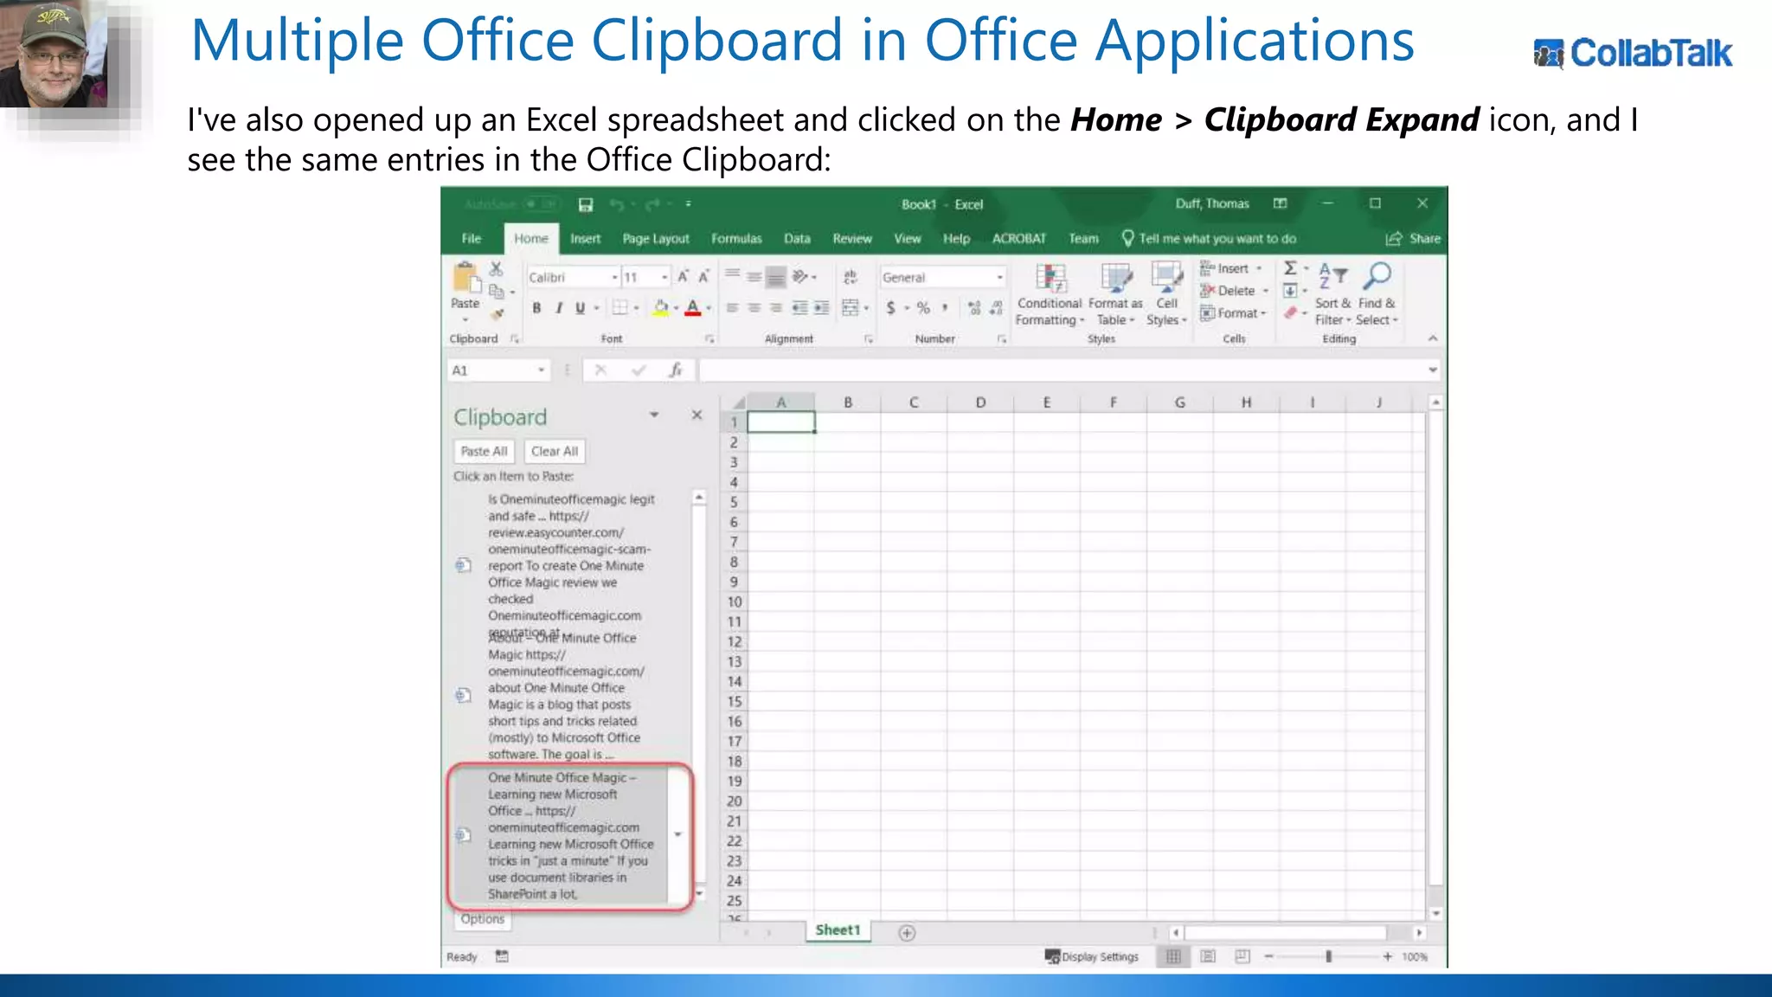This screenshot has height=997, width=1772.
Task: Click the Wrap Text icon
Action: 851,277
